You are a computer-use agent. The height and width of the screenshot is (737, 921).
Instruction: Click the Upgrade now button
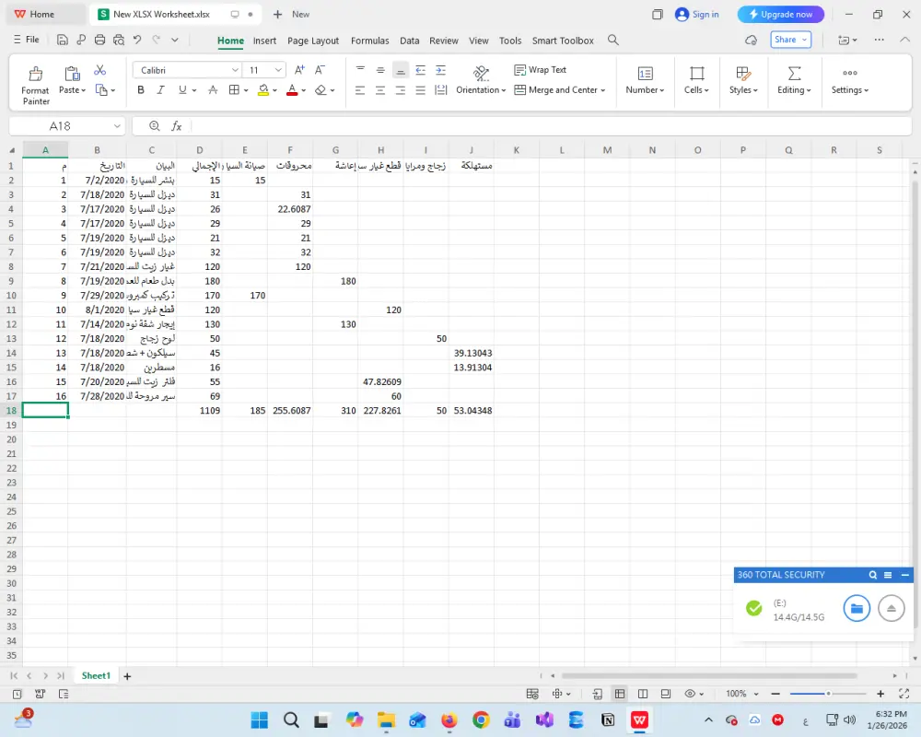780,14
